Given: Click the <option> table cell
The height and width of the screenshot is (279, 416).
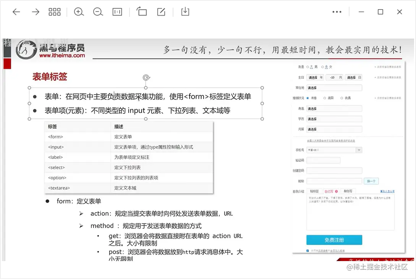Looking at the screenshot, I should coord(78,178).
